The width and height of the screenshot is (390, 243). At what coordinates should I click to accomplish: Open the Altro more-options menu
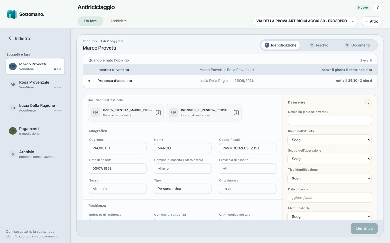coord(371,21)
